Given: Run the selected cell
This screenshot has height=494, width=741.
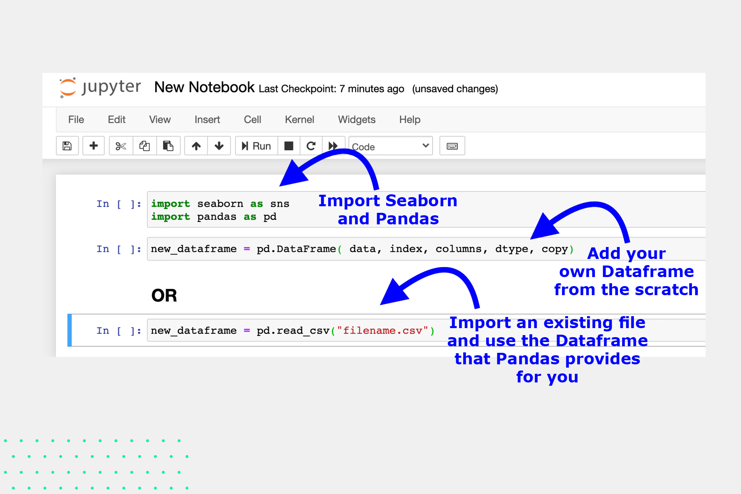Looking at the screenshot, I should click(256, 146).
